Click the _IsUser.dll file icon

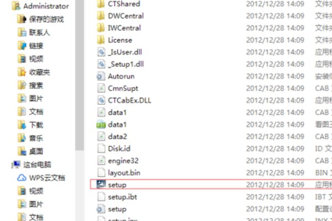click(101, 52)
